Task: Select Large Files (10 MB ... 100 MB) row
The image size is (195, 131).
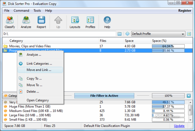Action: [x=95, y=115]
